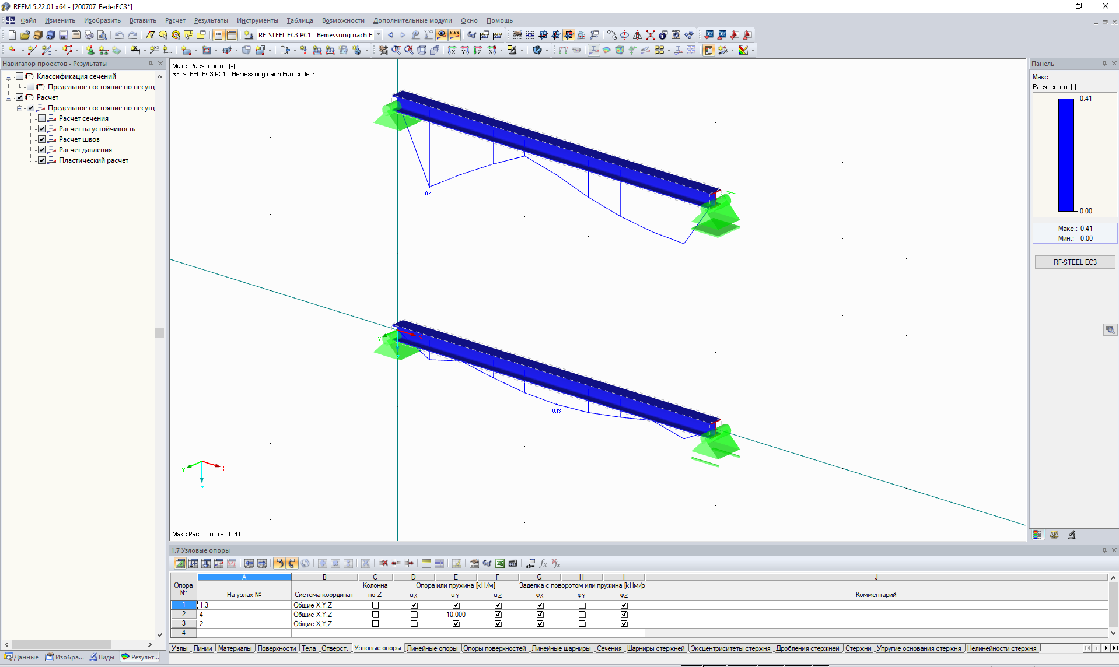Click the fx formula icon in table toolbar
Viewport: 1119px width, 667px height.
(543, 563)
